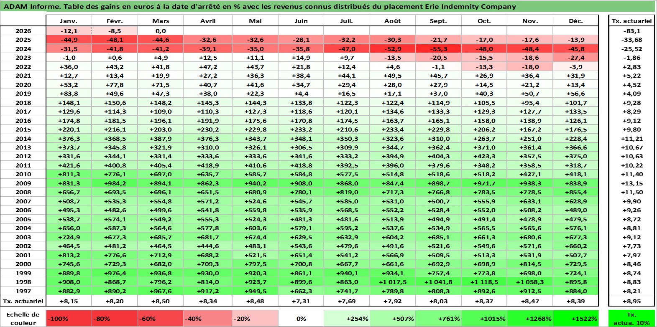
Task: Select the 2009 actuarial rate +13,15
Action: (x=631, y=183)
